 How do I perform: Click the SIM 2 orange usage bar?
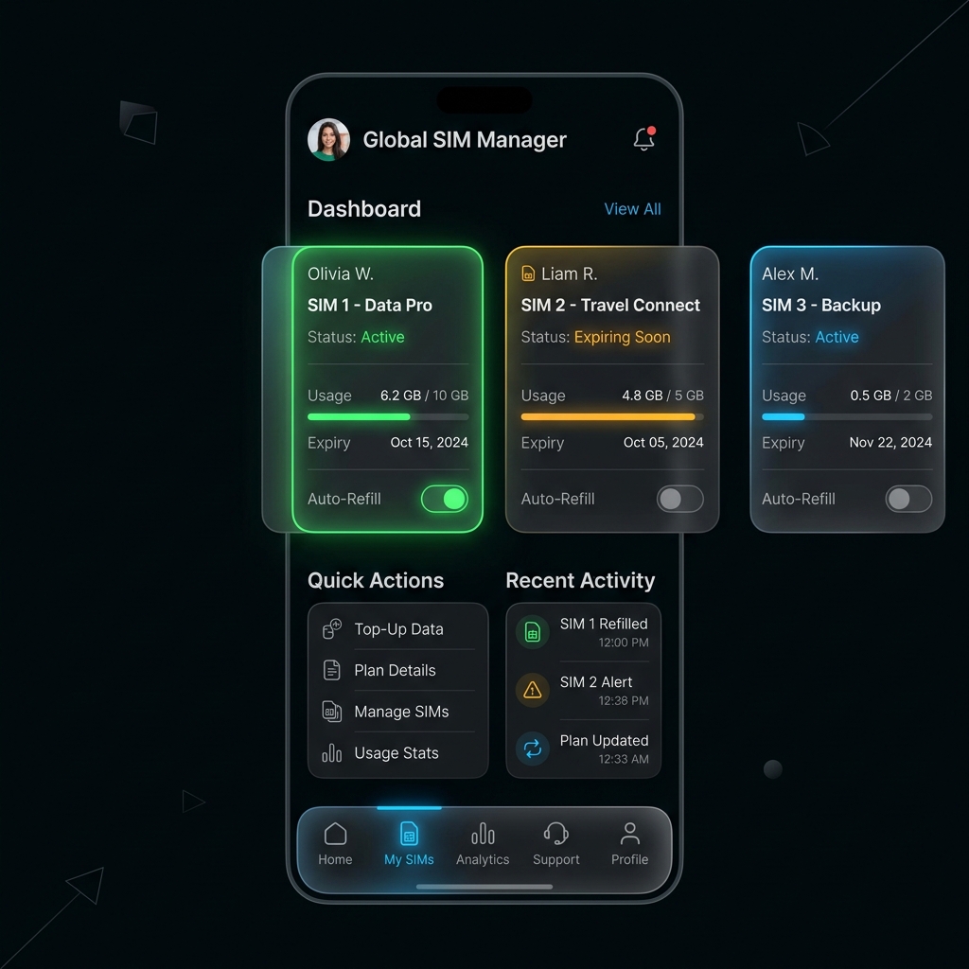612,417
